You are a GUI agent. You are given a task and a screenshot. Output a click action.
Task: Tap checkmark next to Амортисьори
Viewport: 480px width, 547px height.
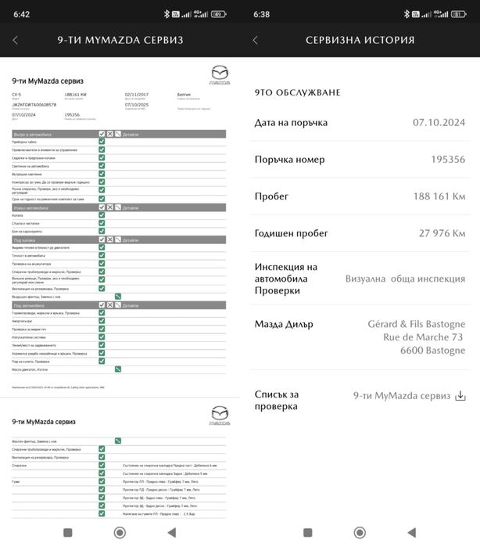[x=102, y=321]
